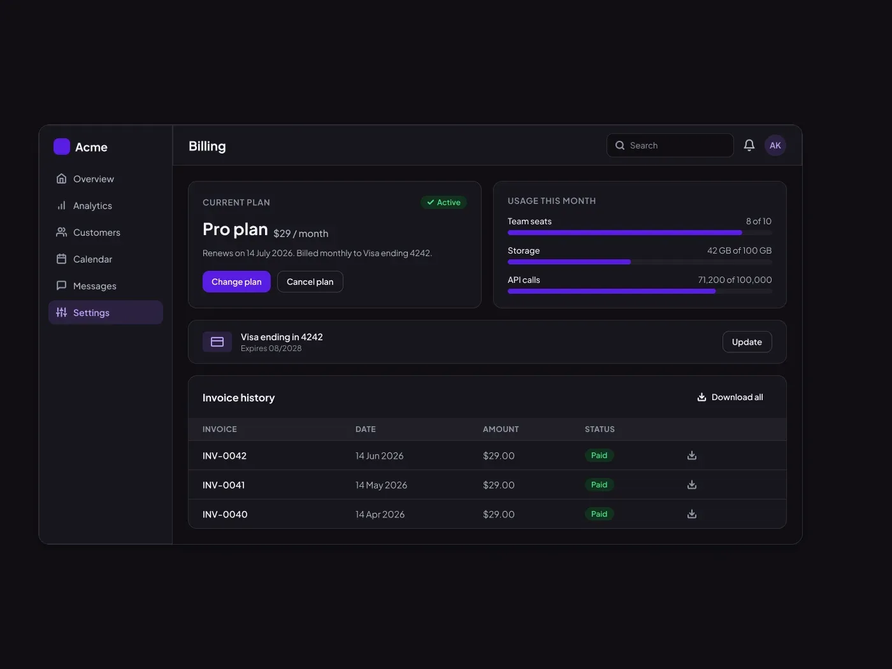Click the Acme logo square

[62, 147]
